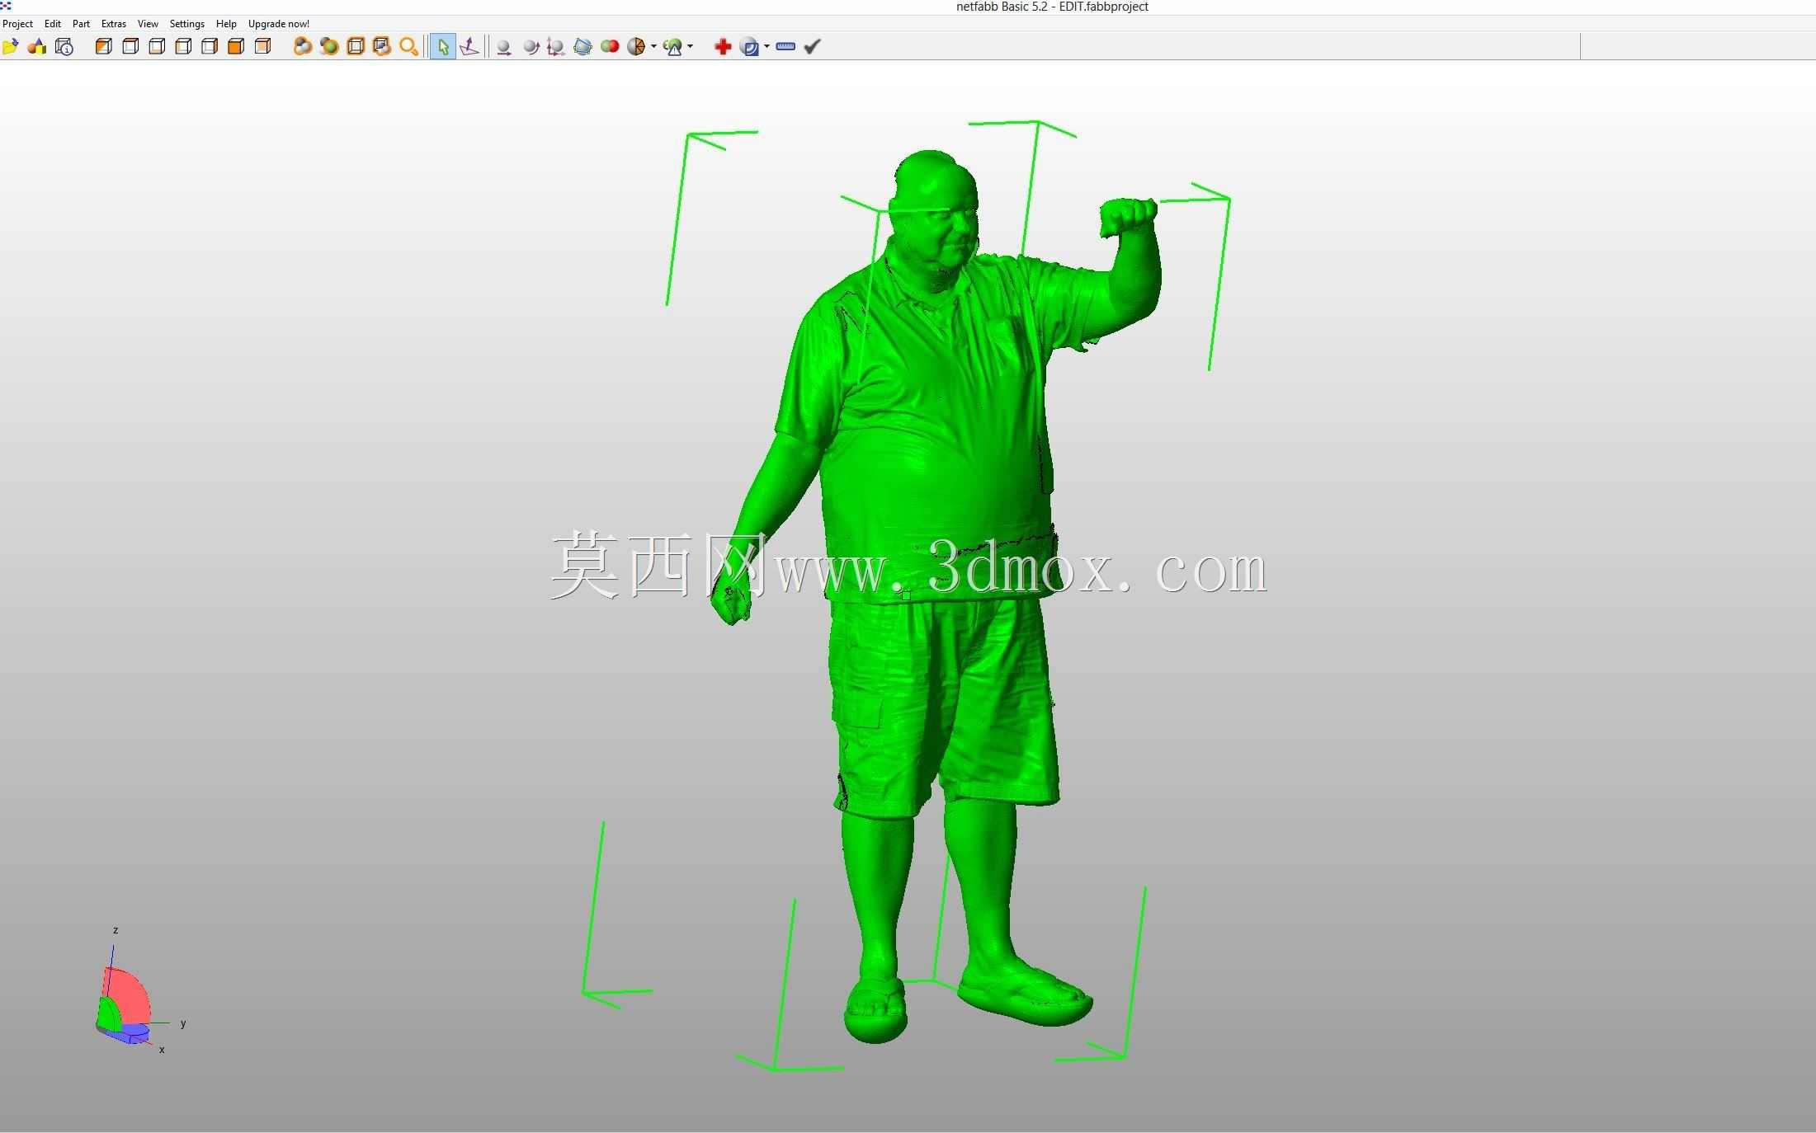Open a project with the folder icon

(10, 47)
